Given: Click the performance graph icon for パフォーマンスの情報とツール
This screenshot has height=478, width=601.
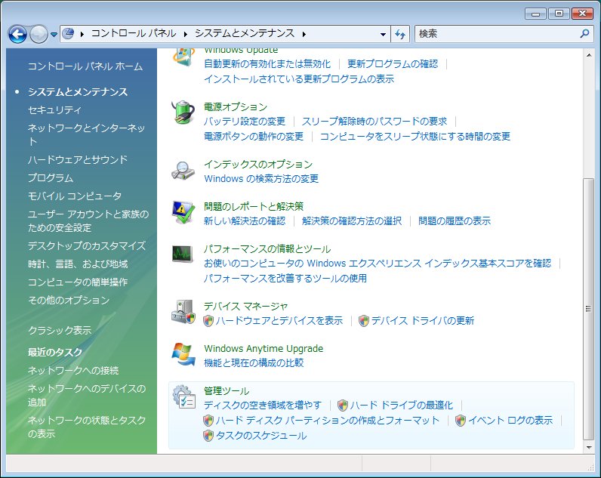Looking at the screenshot, I should point(183,254).
